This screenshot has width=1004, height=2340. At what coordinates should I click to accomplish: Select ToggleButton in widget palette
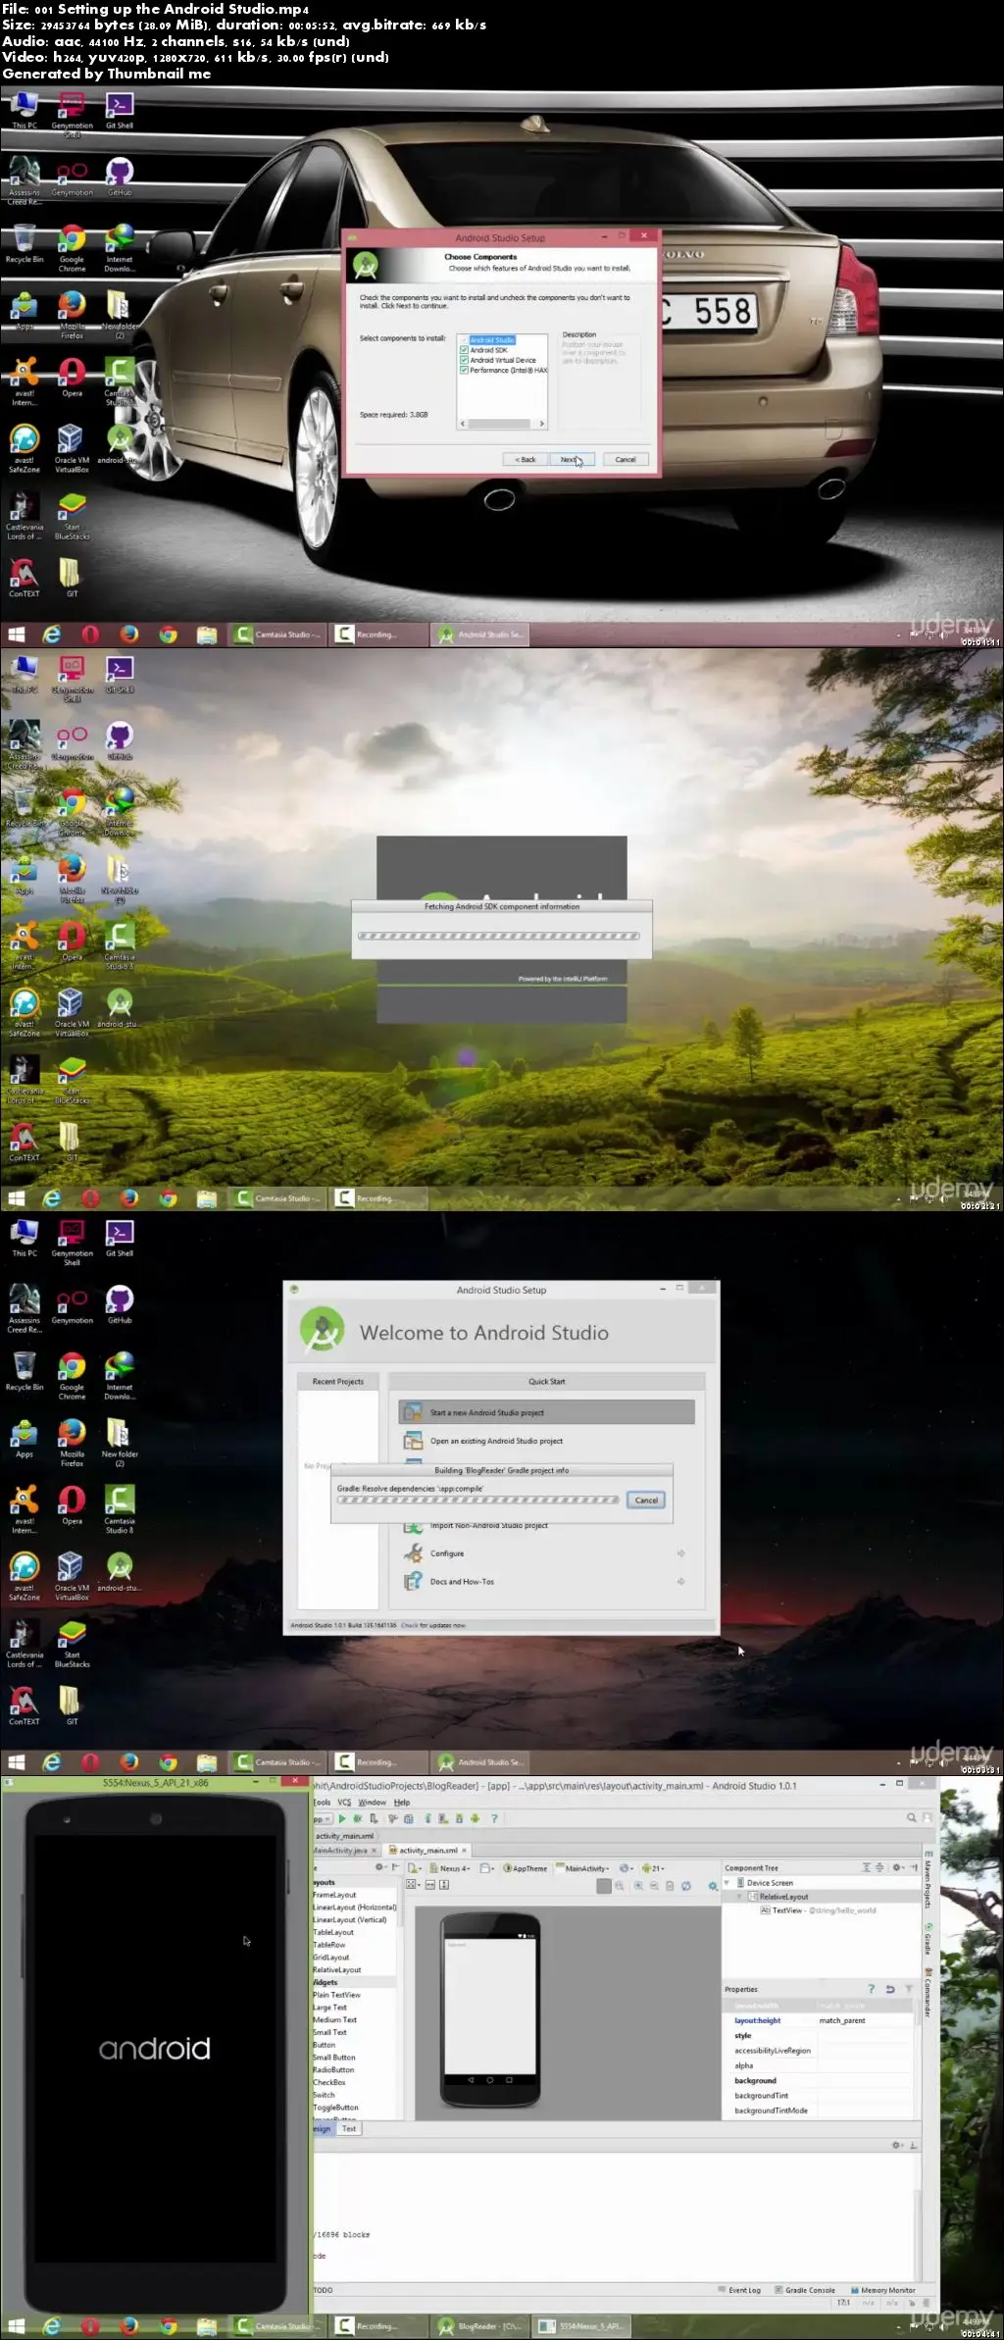(336, 2108)
